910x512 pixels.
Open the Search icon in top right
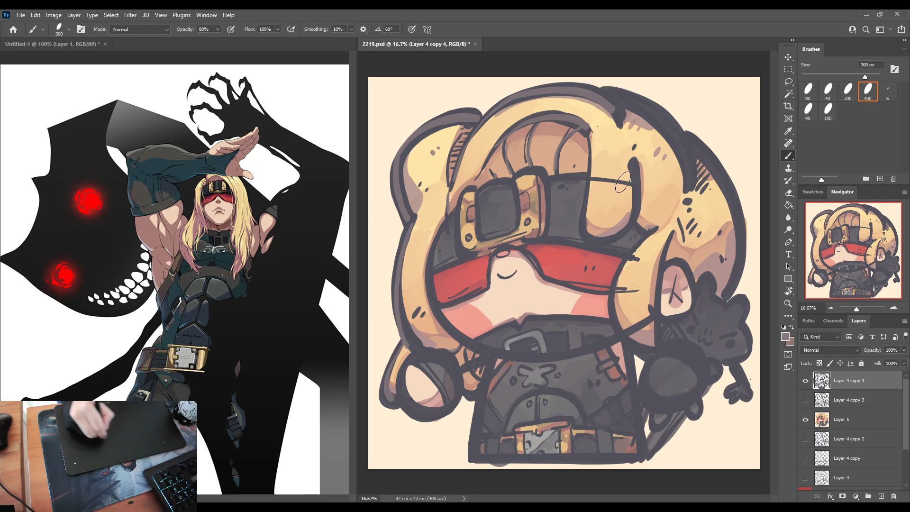pyautogui.click(x=866, y=29)
